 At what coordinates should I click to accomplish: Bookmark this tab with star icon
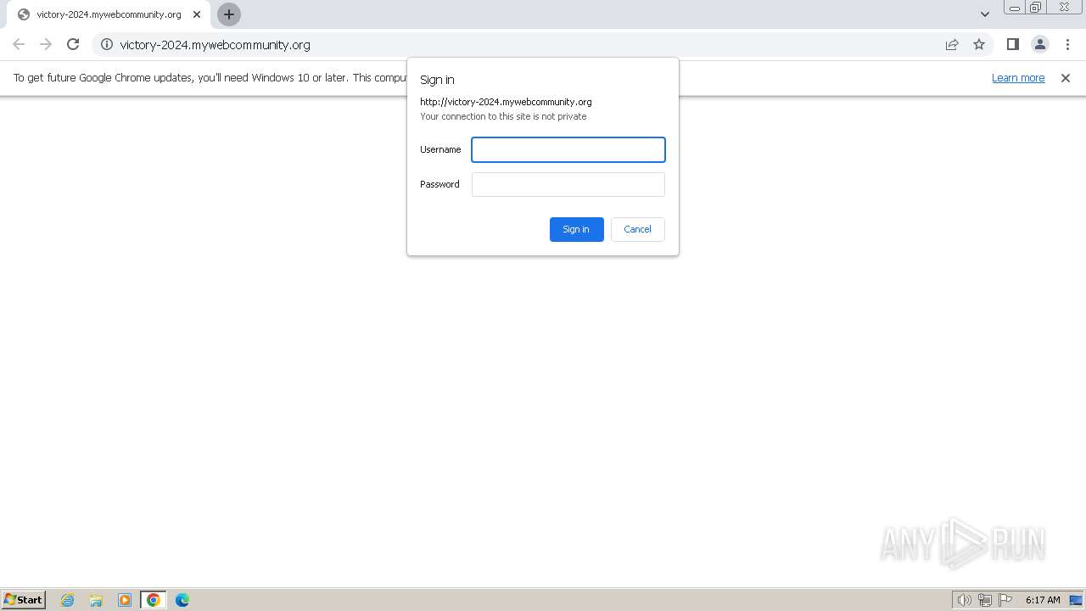point(979,44)
